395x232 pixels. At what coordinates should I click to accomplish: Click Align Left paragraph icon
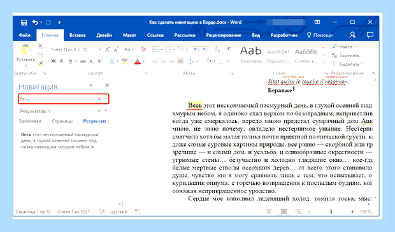pyautogui.click(x=155, y=61)
